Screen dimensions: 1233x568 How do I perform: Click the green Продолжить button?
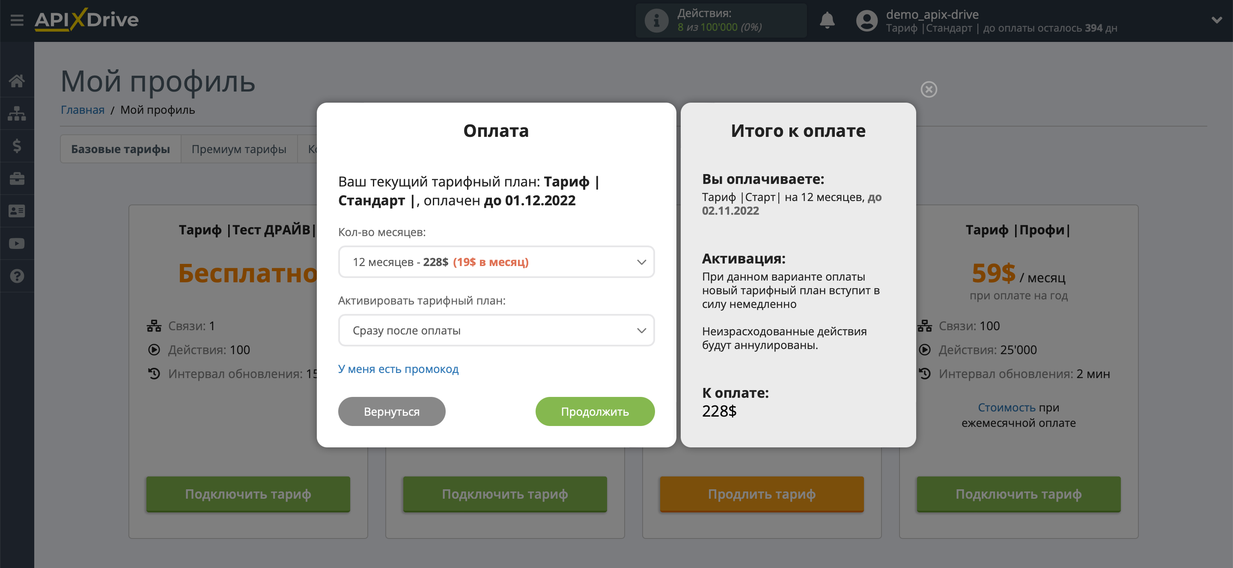[x=595, y=411]
